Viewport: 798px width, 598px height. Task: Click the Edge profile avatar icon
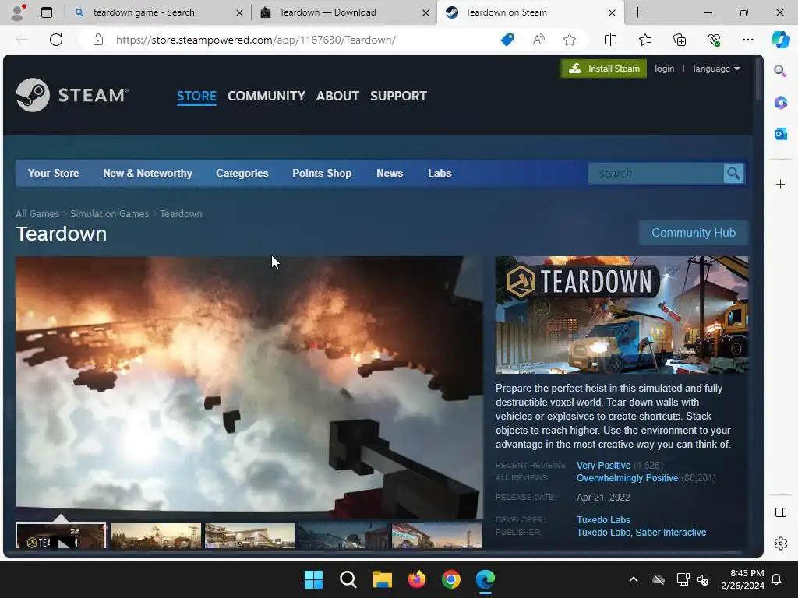[18, 12]
